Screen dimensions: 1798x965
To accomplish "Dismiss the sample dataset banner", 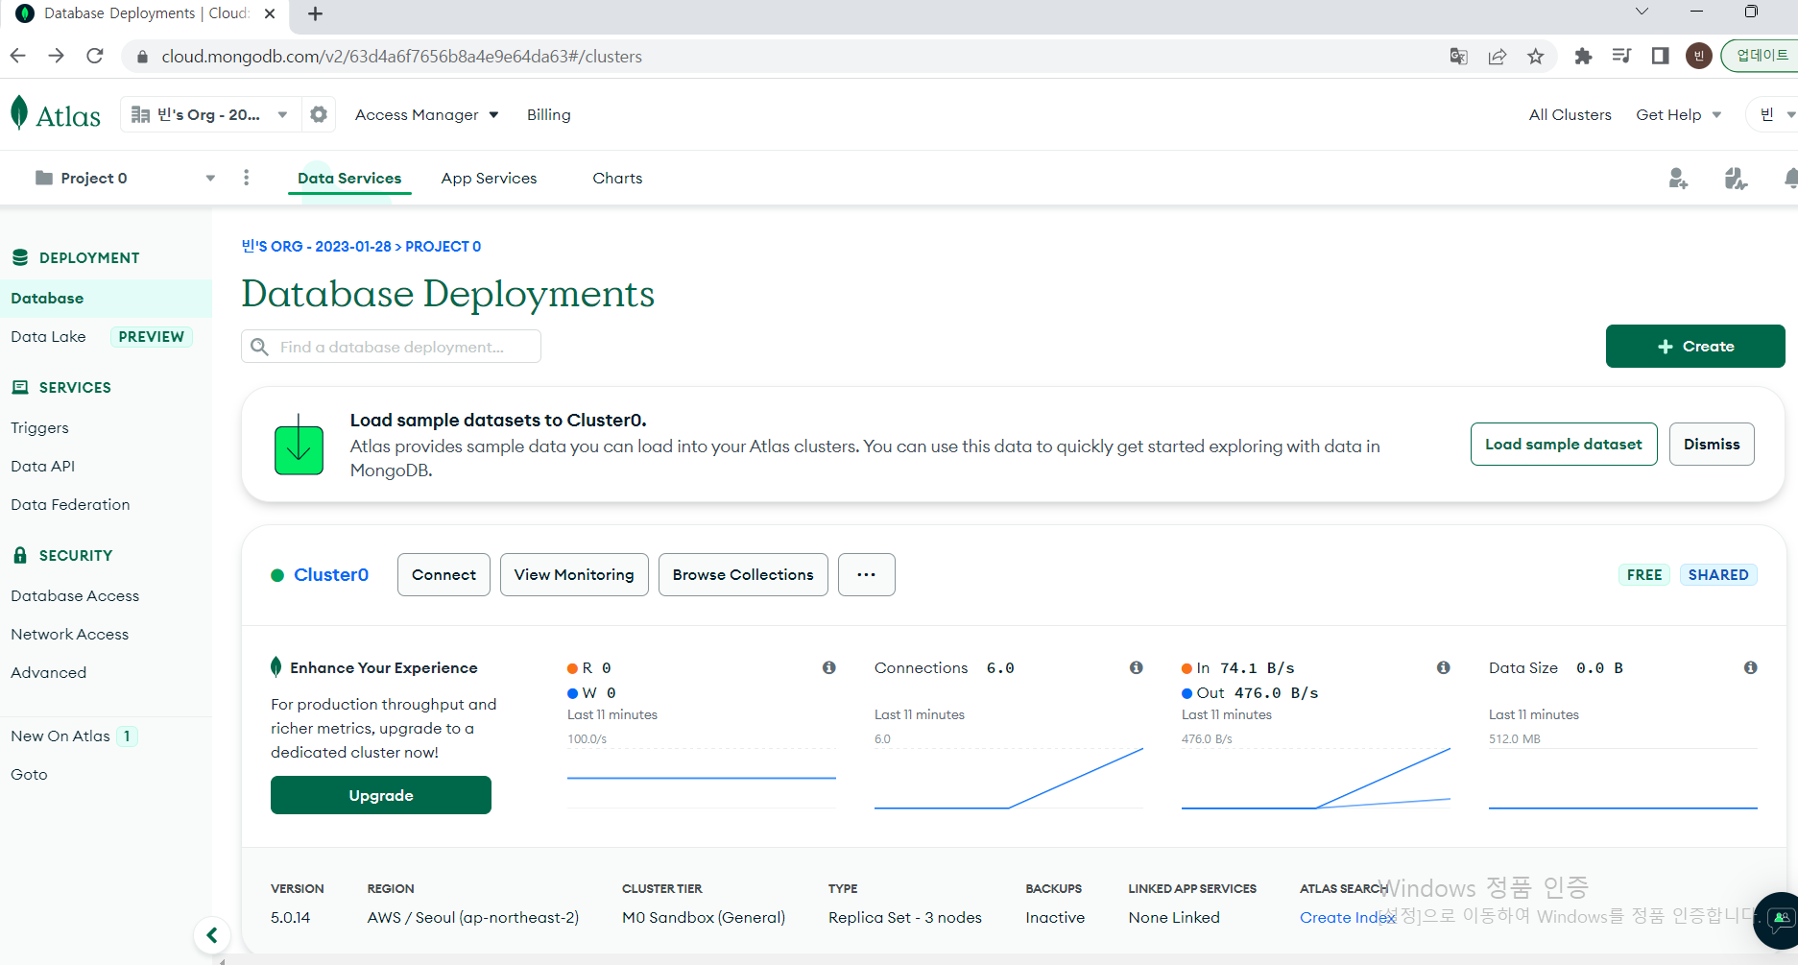I will pos(1712,444).
